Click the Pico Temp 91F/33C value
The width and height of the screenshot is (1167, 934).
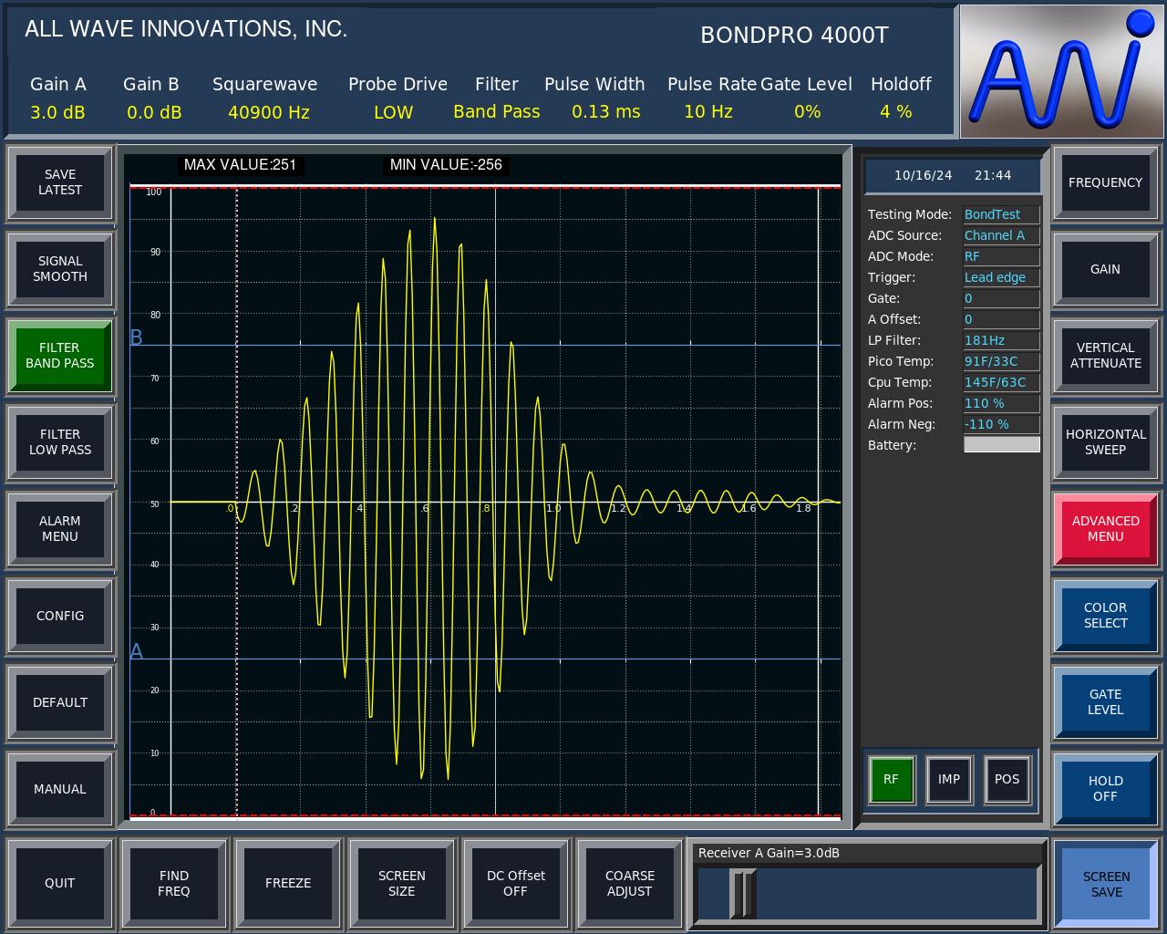click(1001, 361)
